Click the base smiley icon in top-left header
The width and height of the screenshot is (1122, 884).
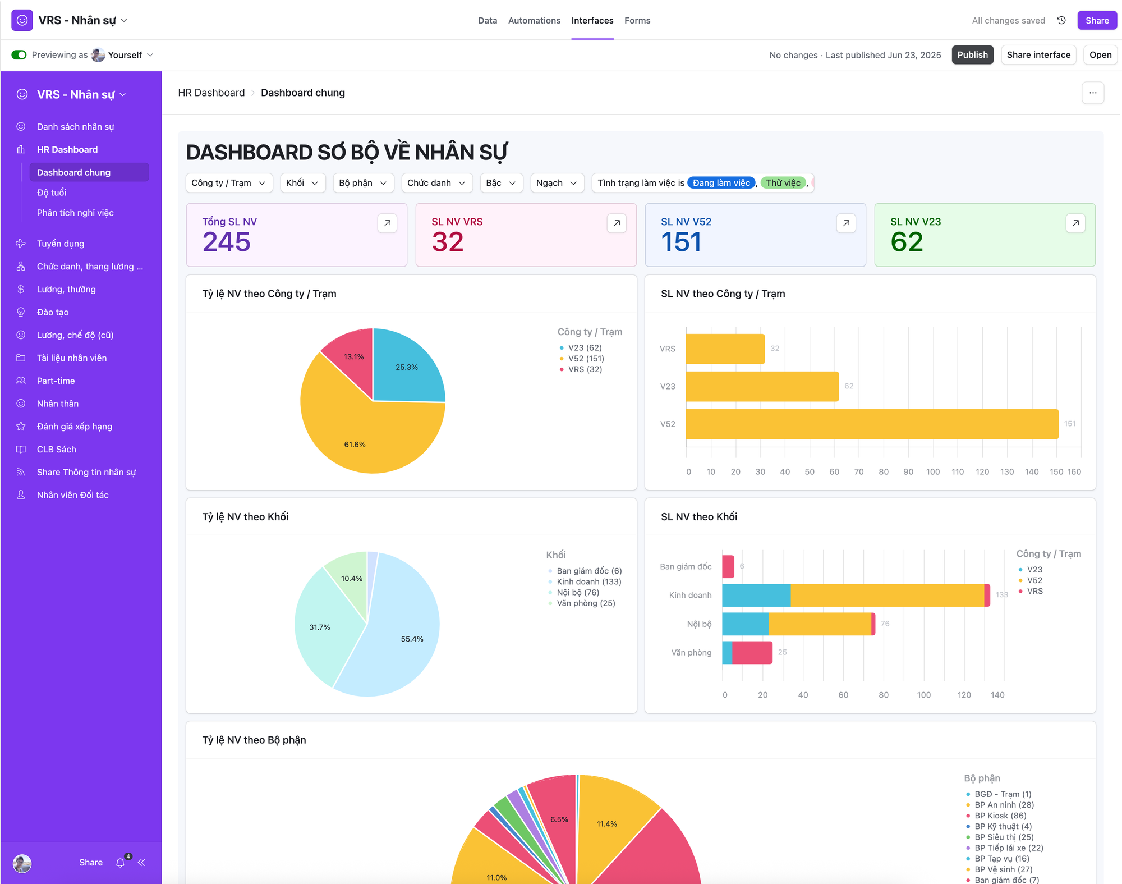point(22,20)
